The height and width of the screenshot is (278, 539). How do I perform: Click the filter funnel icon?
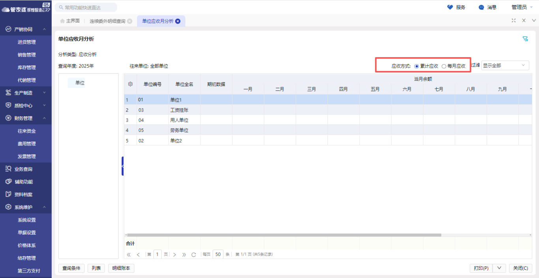tap(525, 39)
